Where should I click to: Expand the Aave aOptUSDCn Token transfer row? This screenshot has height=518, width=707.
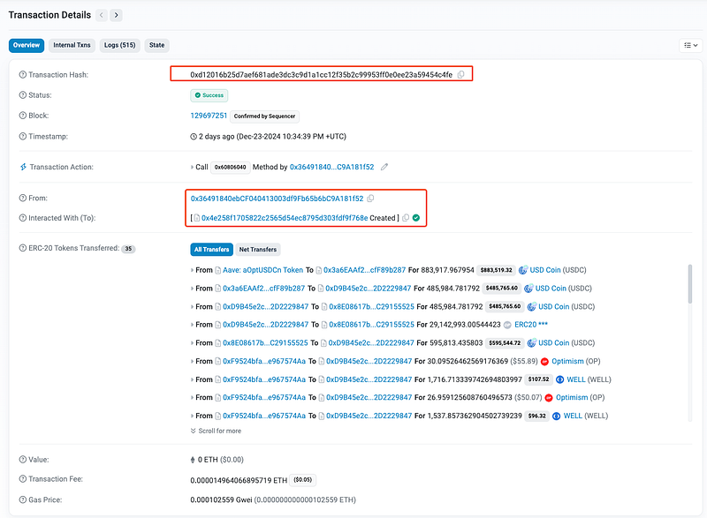[x=193, y=269]
